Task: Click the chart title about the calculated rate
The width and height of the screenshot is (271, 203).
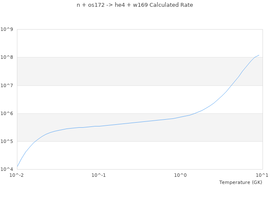Action: click(x=135, y=5)
